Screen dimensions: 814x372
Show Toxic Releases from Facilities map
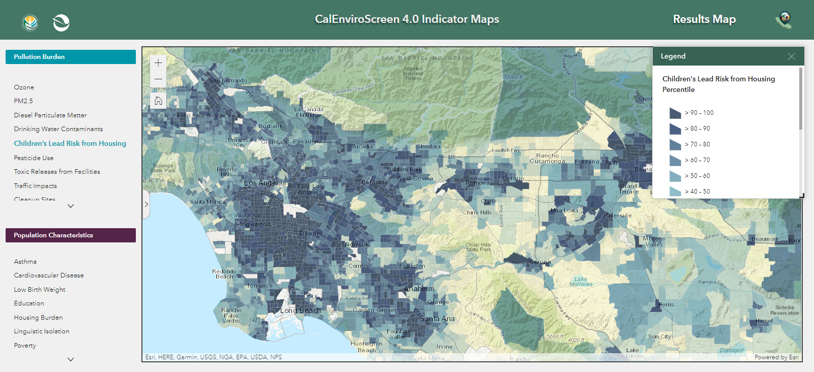pyautogui.click(x=57, y=172)
